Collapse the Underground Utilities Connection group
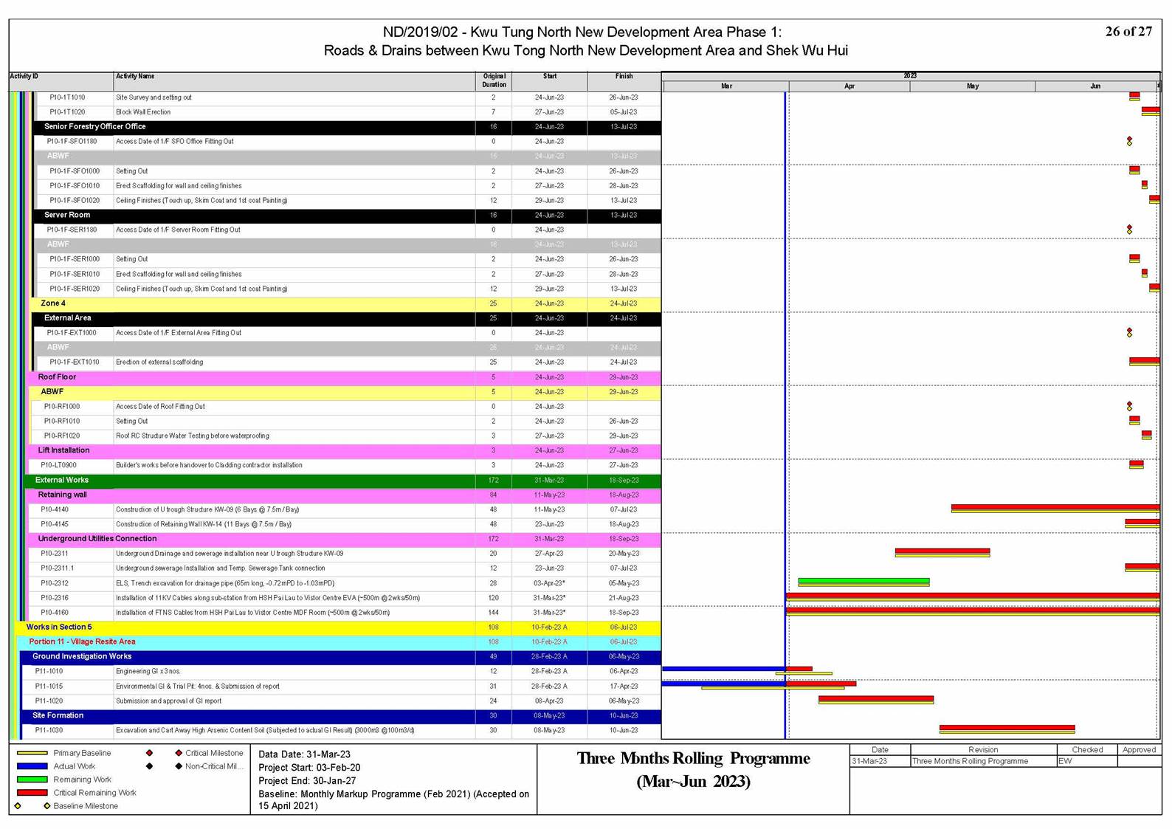1172x829 pixels. point(97,539)
